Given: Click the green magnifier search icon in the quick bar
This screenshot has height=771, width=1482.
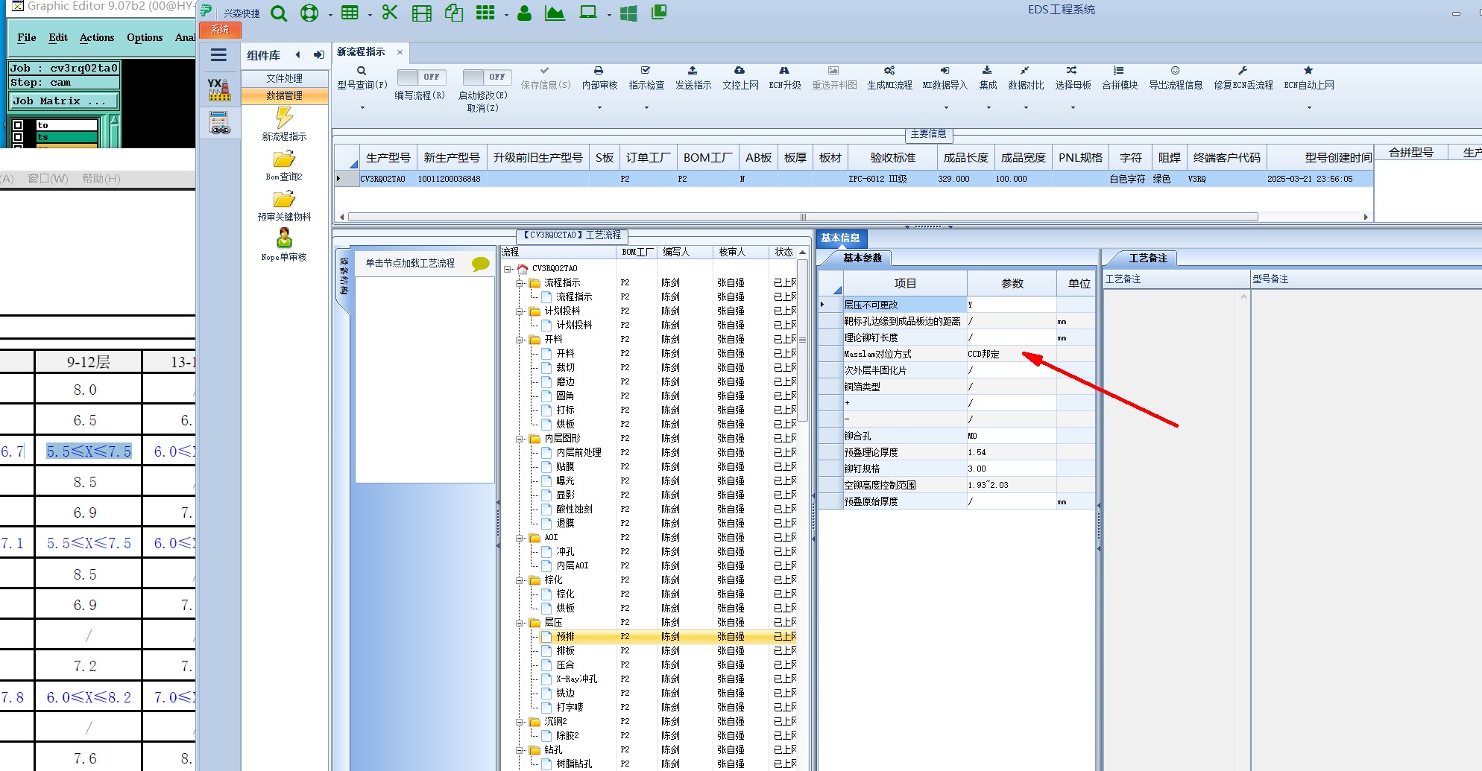Looking at the screenshot, I should pyautogui.click(x=278, y=13).
